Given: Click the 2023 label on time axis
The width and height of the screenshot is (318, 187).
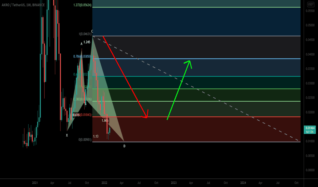Looking at the screenshot, I should point(174,183).
